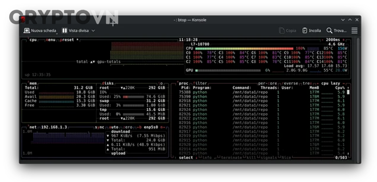Screen dimensions: 377x182
Task: Select python process with PID 82926
Action: (x=261, y=114)
